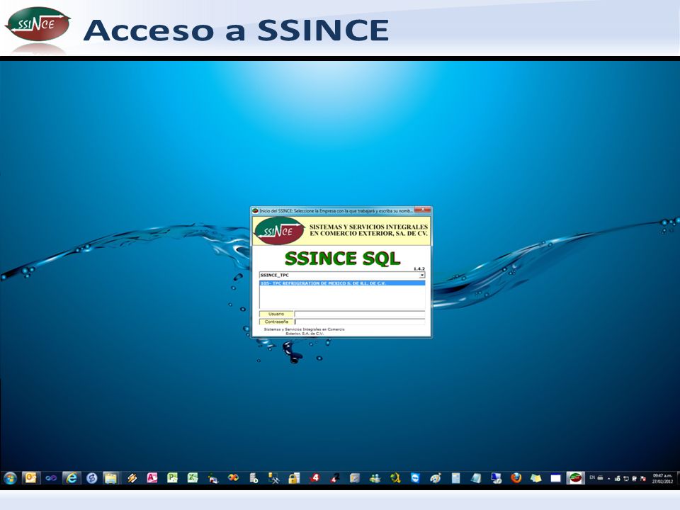Screen dimensions: 680x510
Task: Launch Internet Explorer from the taskbar
Action: click(71, 478)
